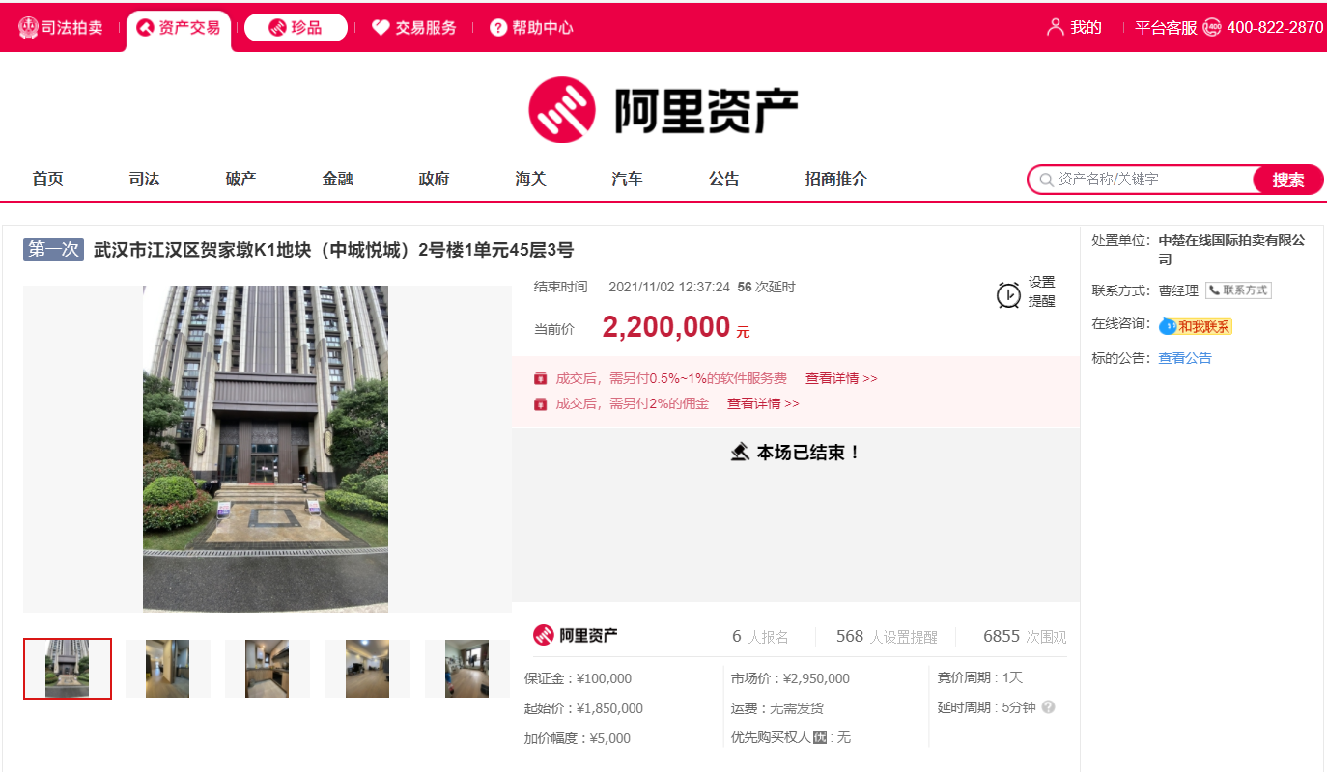Open 查看详情 for the 2% commission
1327x772 pixels.
tap(763, 403)
